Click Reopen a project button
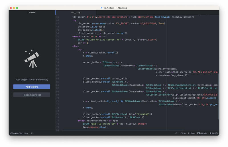Viewport: 228px width, 147px height. tap(32, 95)
